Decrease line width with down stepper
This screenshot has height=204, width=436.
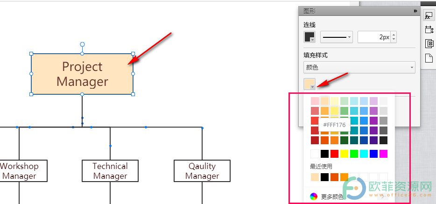point(394,40)
